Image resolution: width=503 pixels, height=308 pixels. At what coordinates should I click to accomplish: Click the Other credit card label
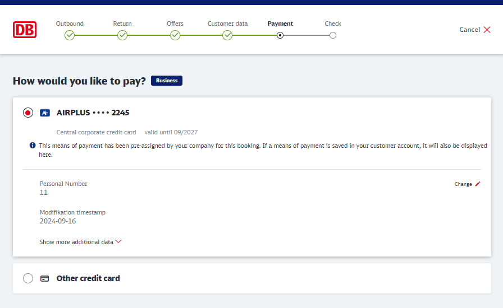coord(88,278)
